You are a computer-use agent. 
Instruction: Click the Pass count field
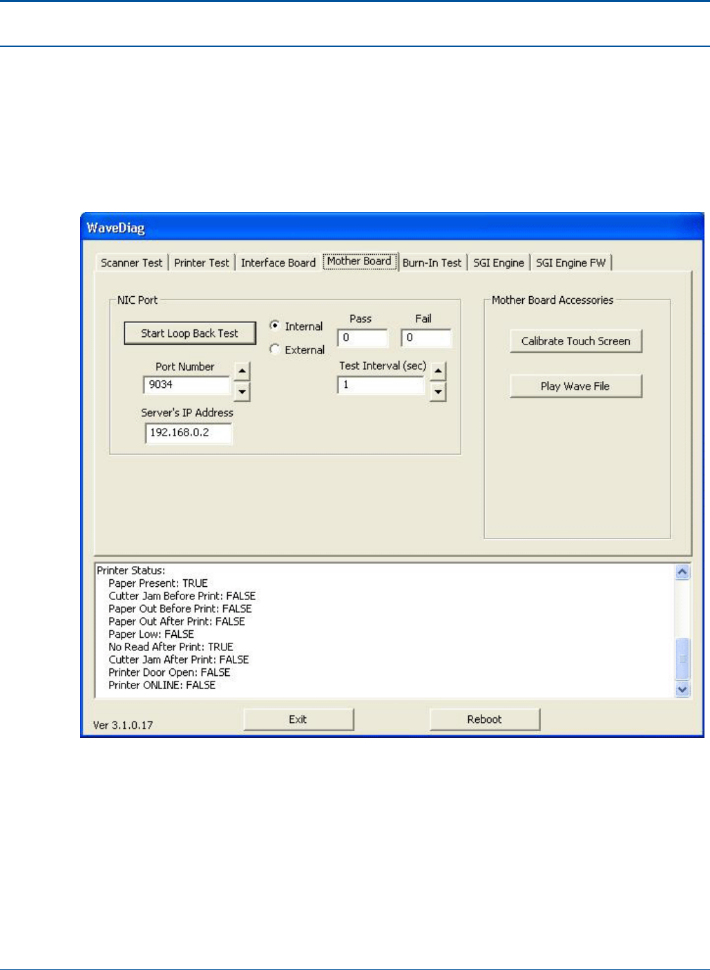point(363,338)
